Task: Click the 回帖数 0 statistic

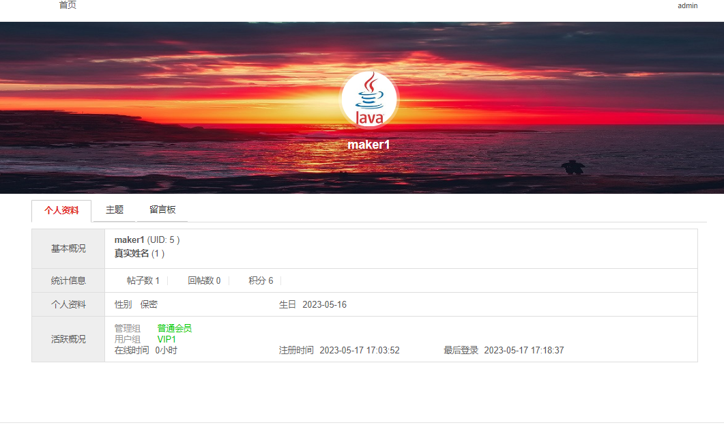Action: tap(204, 281)
